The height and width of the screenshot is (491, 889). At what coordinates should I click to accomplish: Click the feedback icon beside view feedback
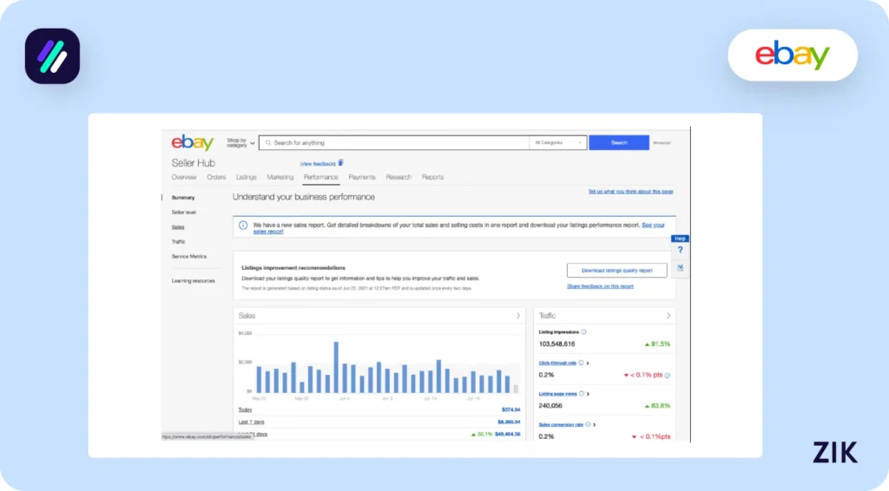[x=341, y=162]
